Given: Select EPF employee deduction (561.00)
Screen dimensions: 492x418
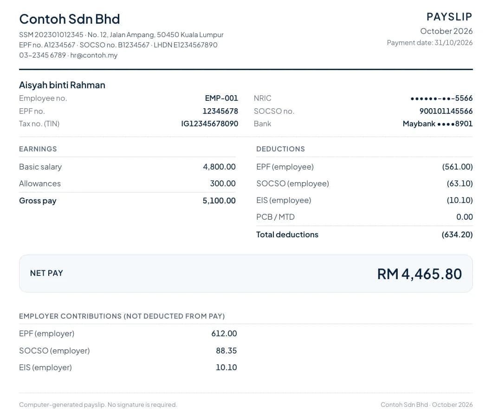Looking at the screenshot, I should coord(457,167).
